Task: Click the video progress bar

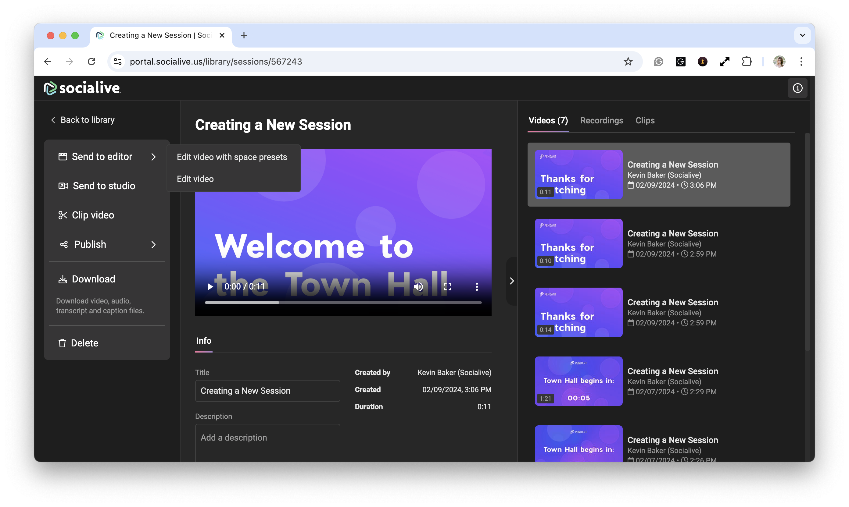Action: tap(343, 303)
